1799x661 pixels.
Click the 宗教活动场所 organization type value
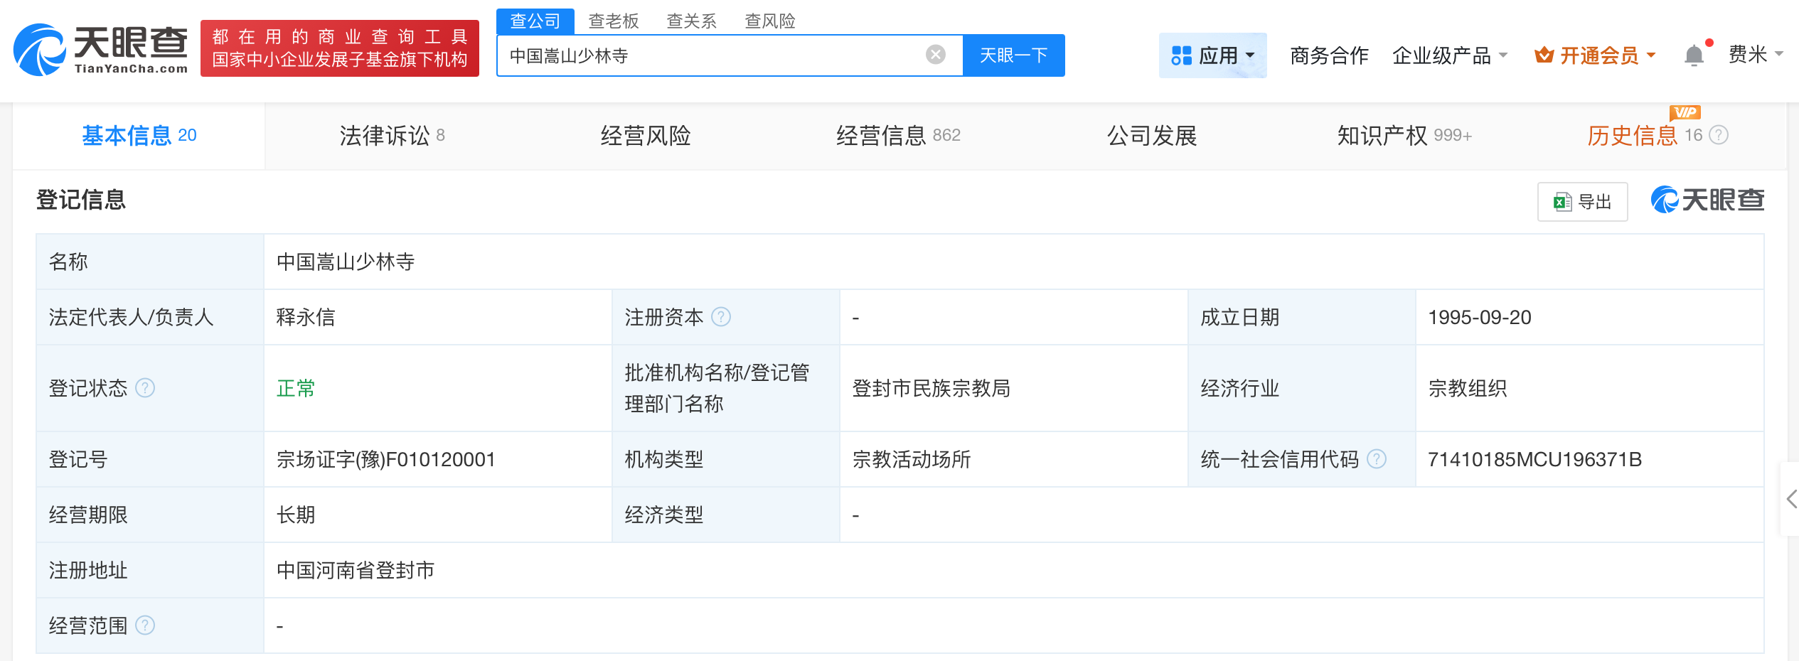(912, 459)
